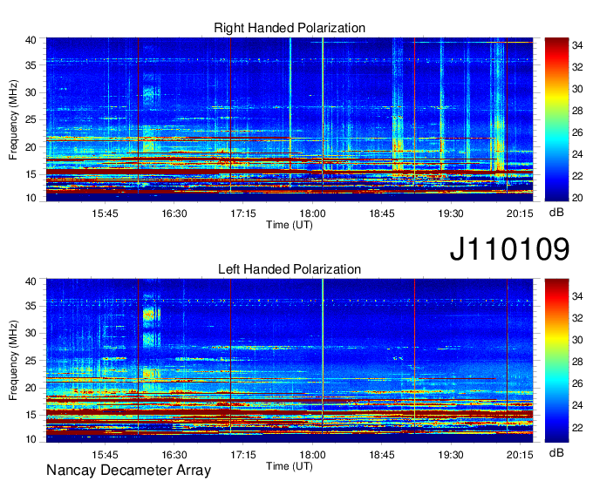This screenshot has width=593, height=481.
Task: Click 15 MHz tick on Left Handed plot
Action: tap(31, 416)
